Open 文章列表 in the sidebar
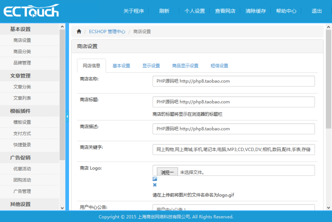Screen dimensions: 332x222 pos(22,98)
